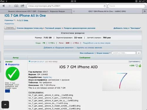Tap Safari's forward arrow

click(x=10, y=6)
